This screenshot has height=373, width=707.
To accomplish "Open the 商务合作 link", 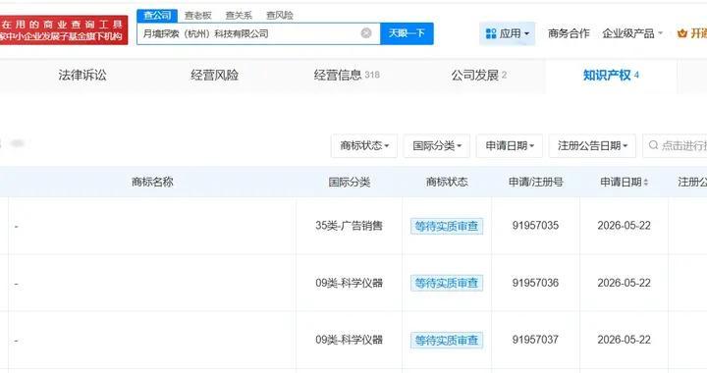I will 569,33.
